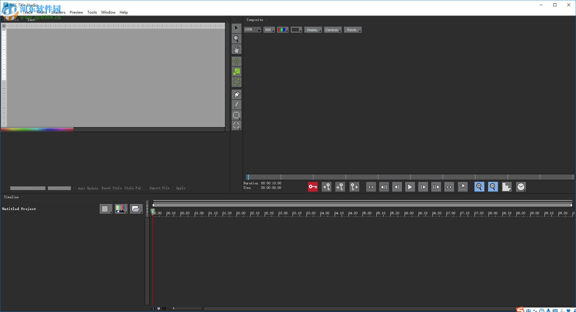Select the magnifier zoom tool
The width and height of the screenshot is (576, 312).
click(x=237, y=39)
